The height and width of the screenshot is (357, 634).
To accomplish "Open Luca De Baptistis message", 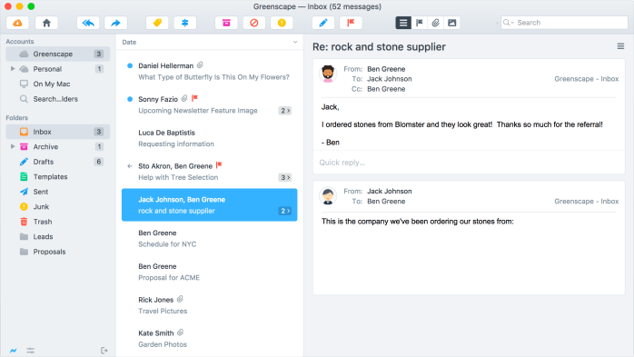I will pos(210,138).
